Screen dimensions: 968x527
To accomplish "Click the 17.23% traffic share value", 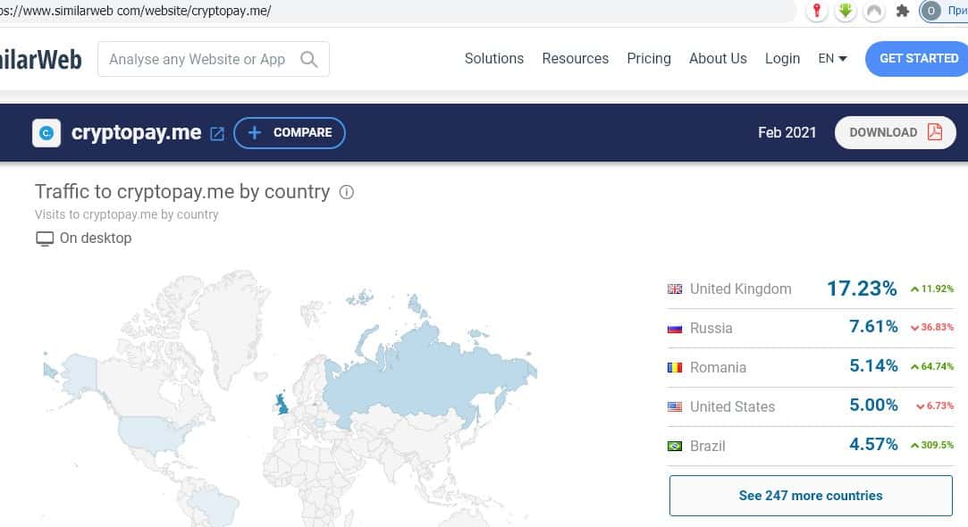I will coord(862,289).
